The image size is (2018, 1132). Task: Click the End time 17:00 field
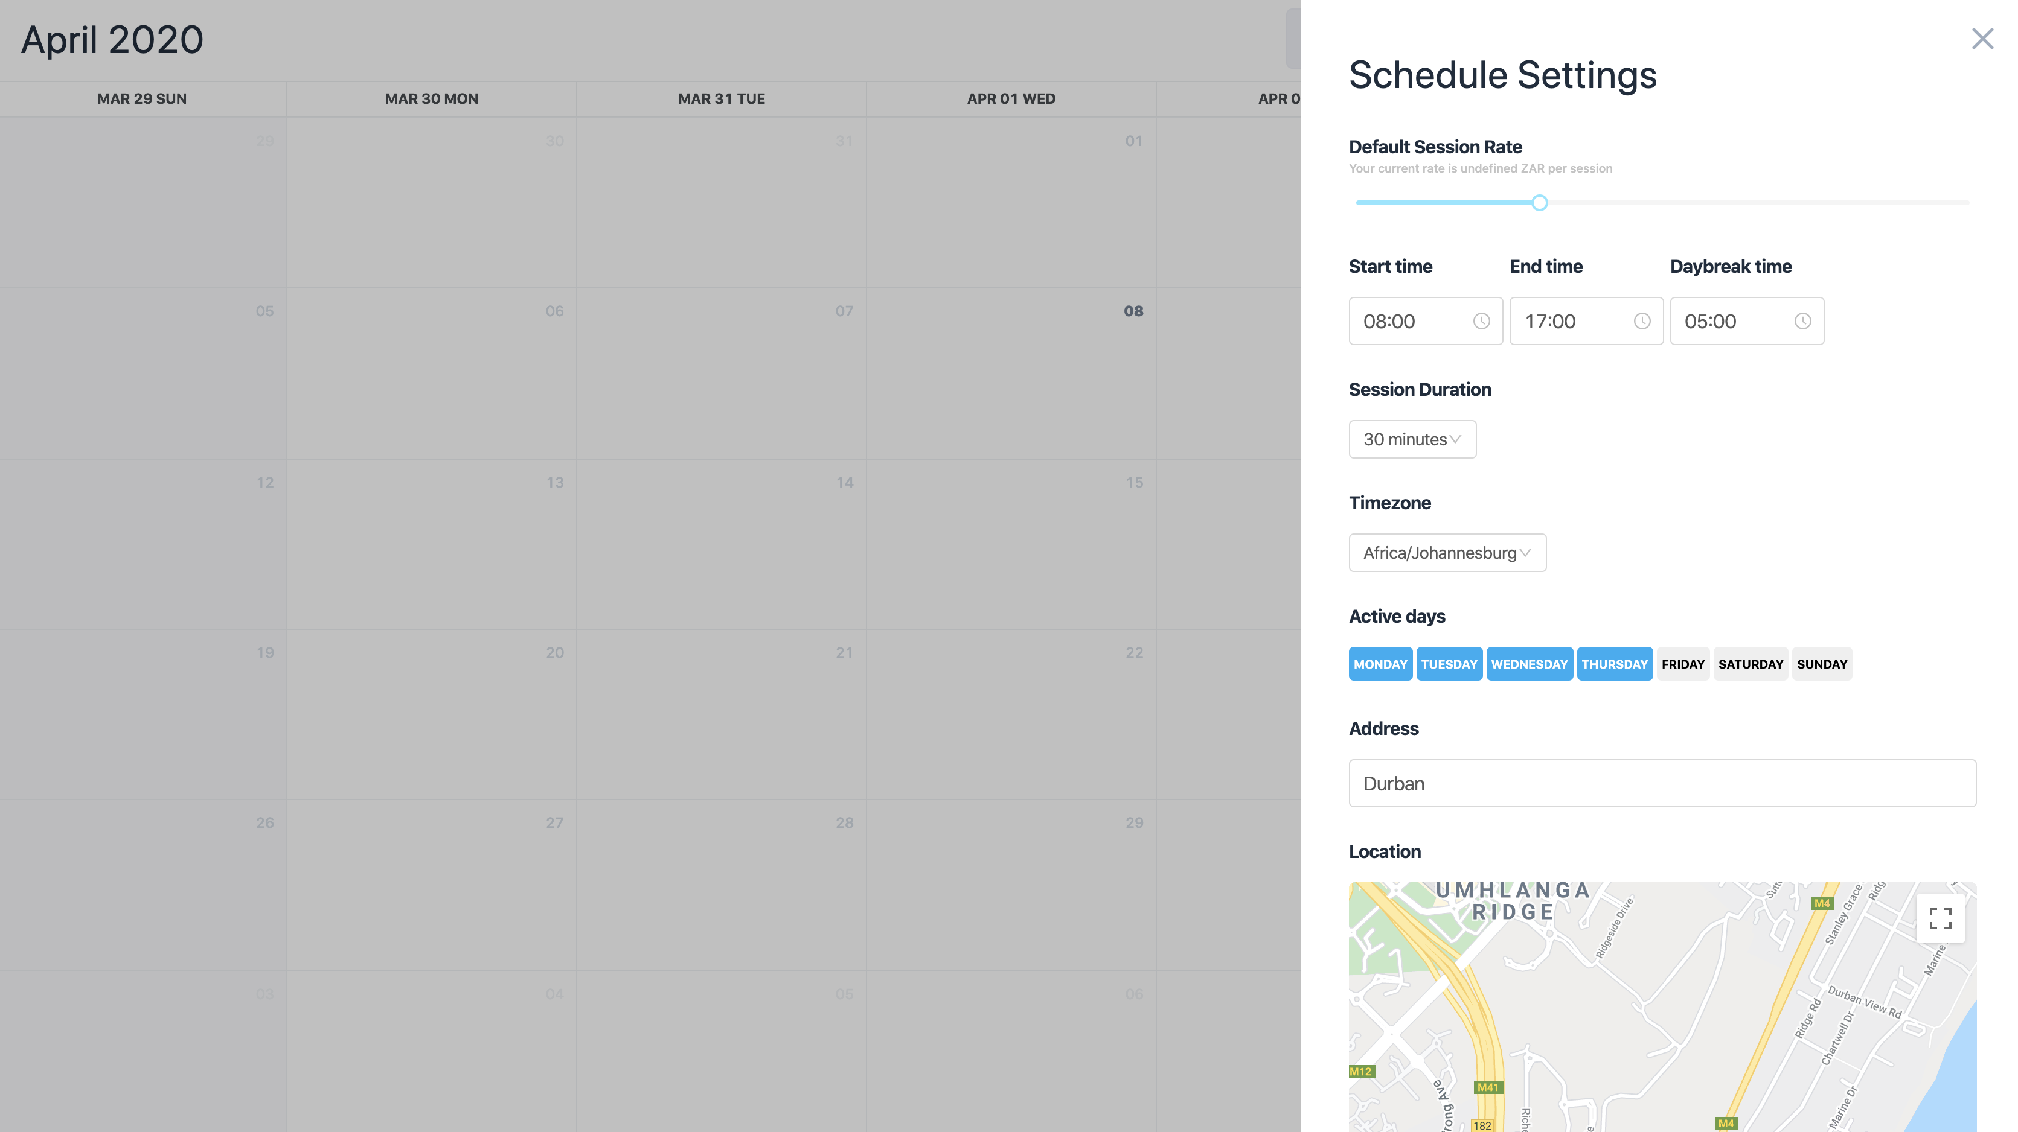[x=1571, y=321]
